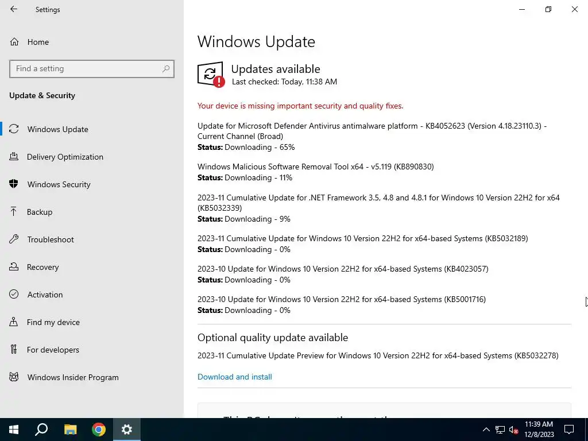Open the Home icon in sidebar

coord(14,41)
